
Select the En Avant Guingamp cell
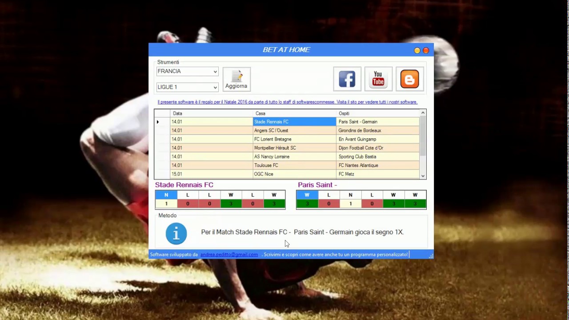coord(378,139)
